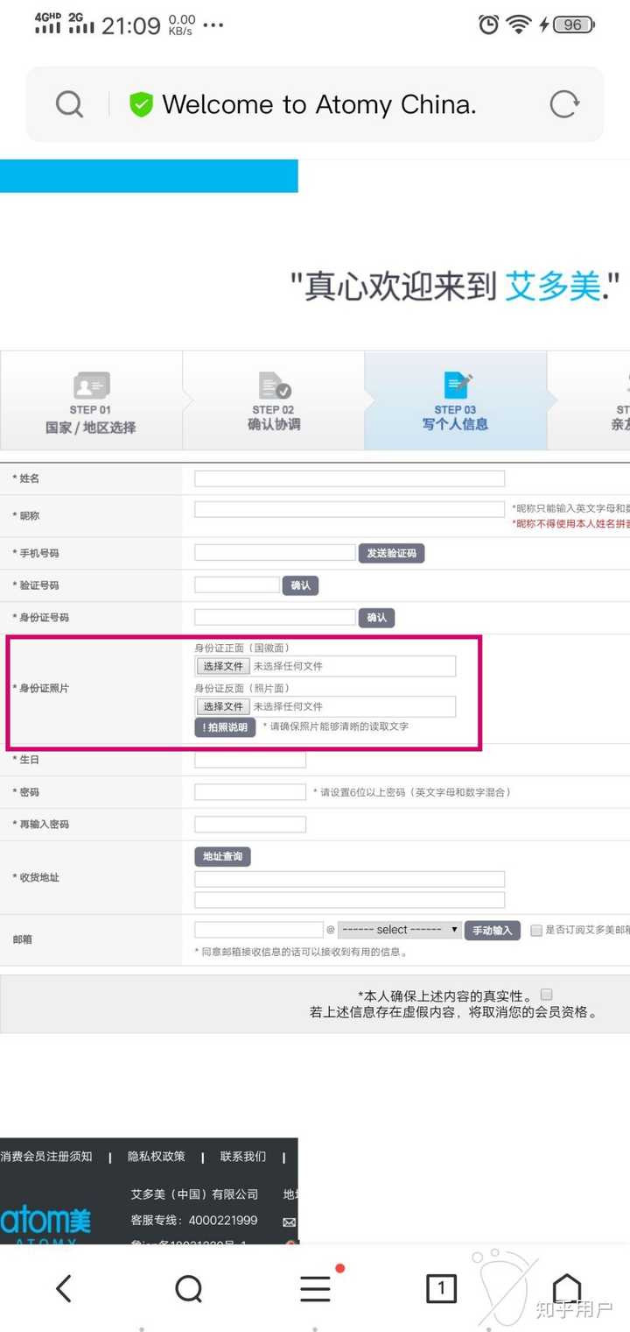The image size is (630, 1332).
Task: Focus the 生日 input field
Action: tap(250, 760)
